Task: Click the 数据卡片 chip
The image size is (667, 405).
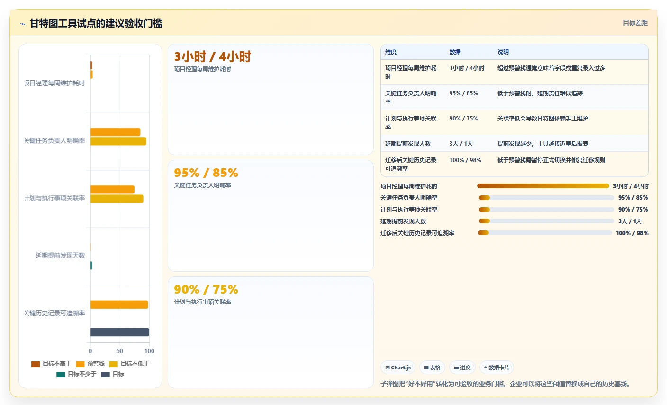Action: tap(496, 368)
